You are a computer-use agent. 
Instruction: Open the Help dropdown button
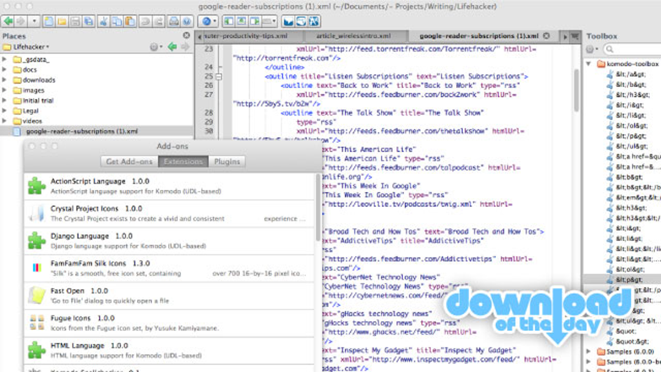click(208, 21)
